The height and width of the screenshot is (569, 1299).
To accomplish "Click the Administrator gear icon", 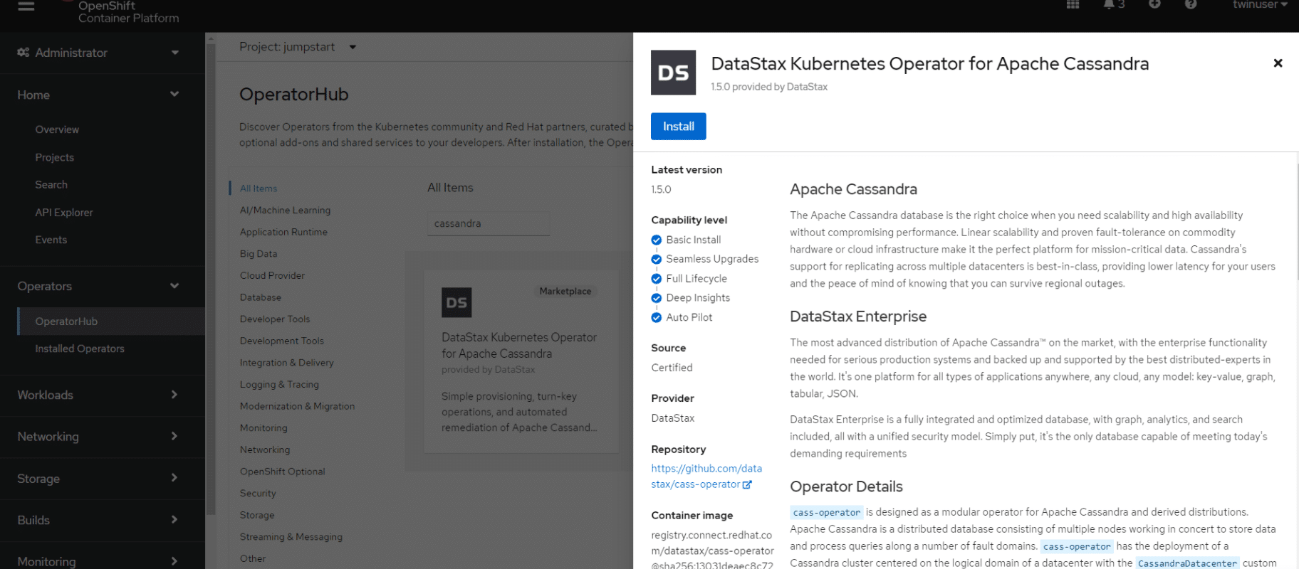I will click(24, 53).
